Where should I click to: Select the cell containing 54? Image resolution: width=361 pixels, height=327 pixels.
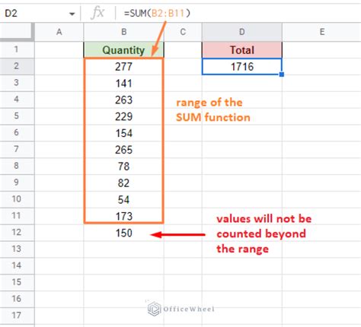[123, 199]
